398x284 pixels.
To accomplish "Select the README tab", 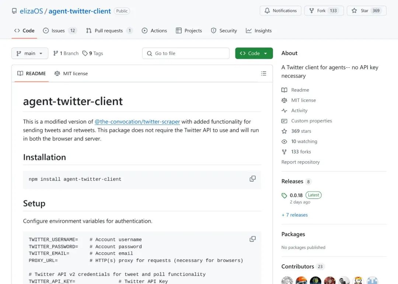I will coord(31,74).
